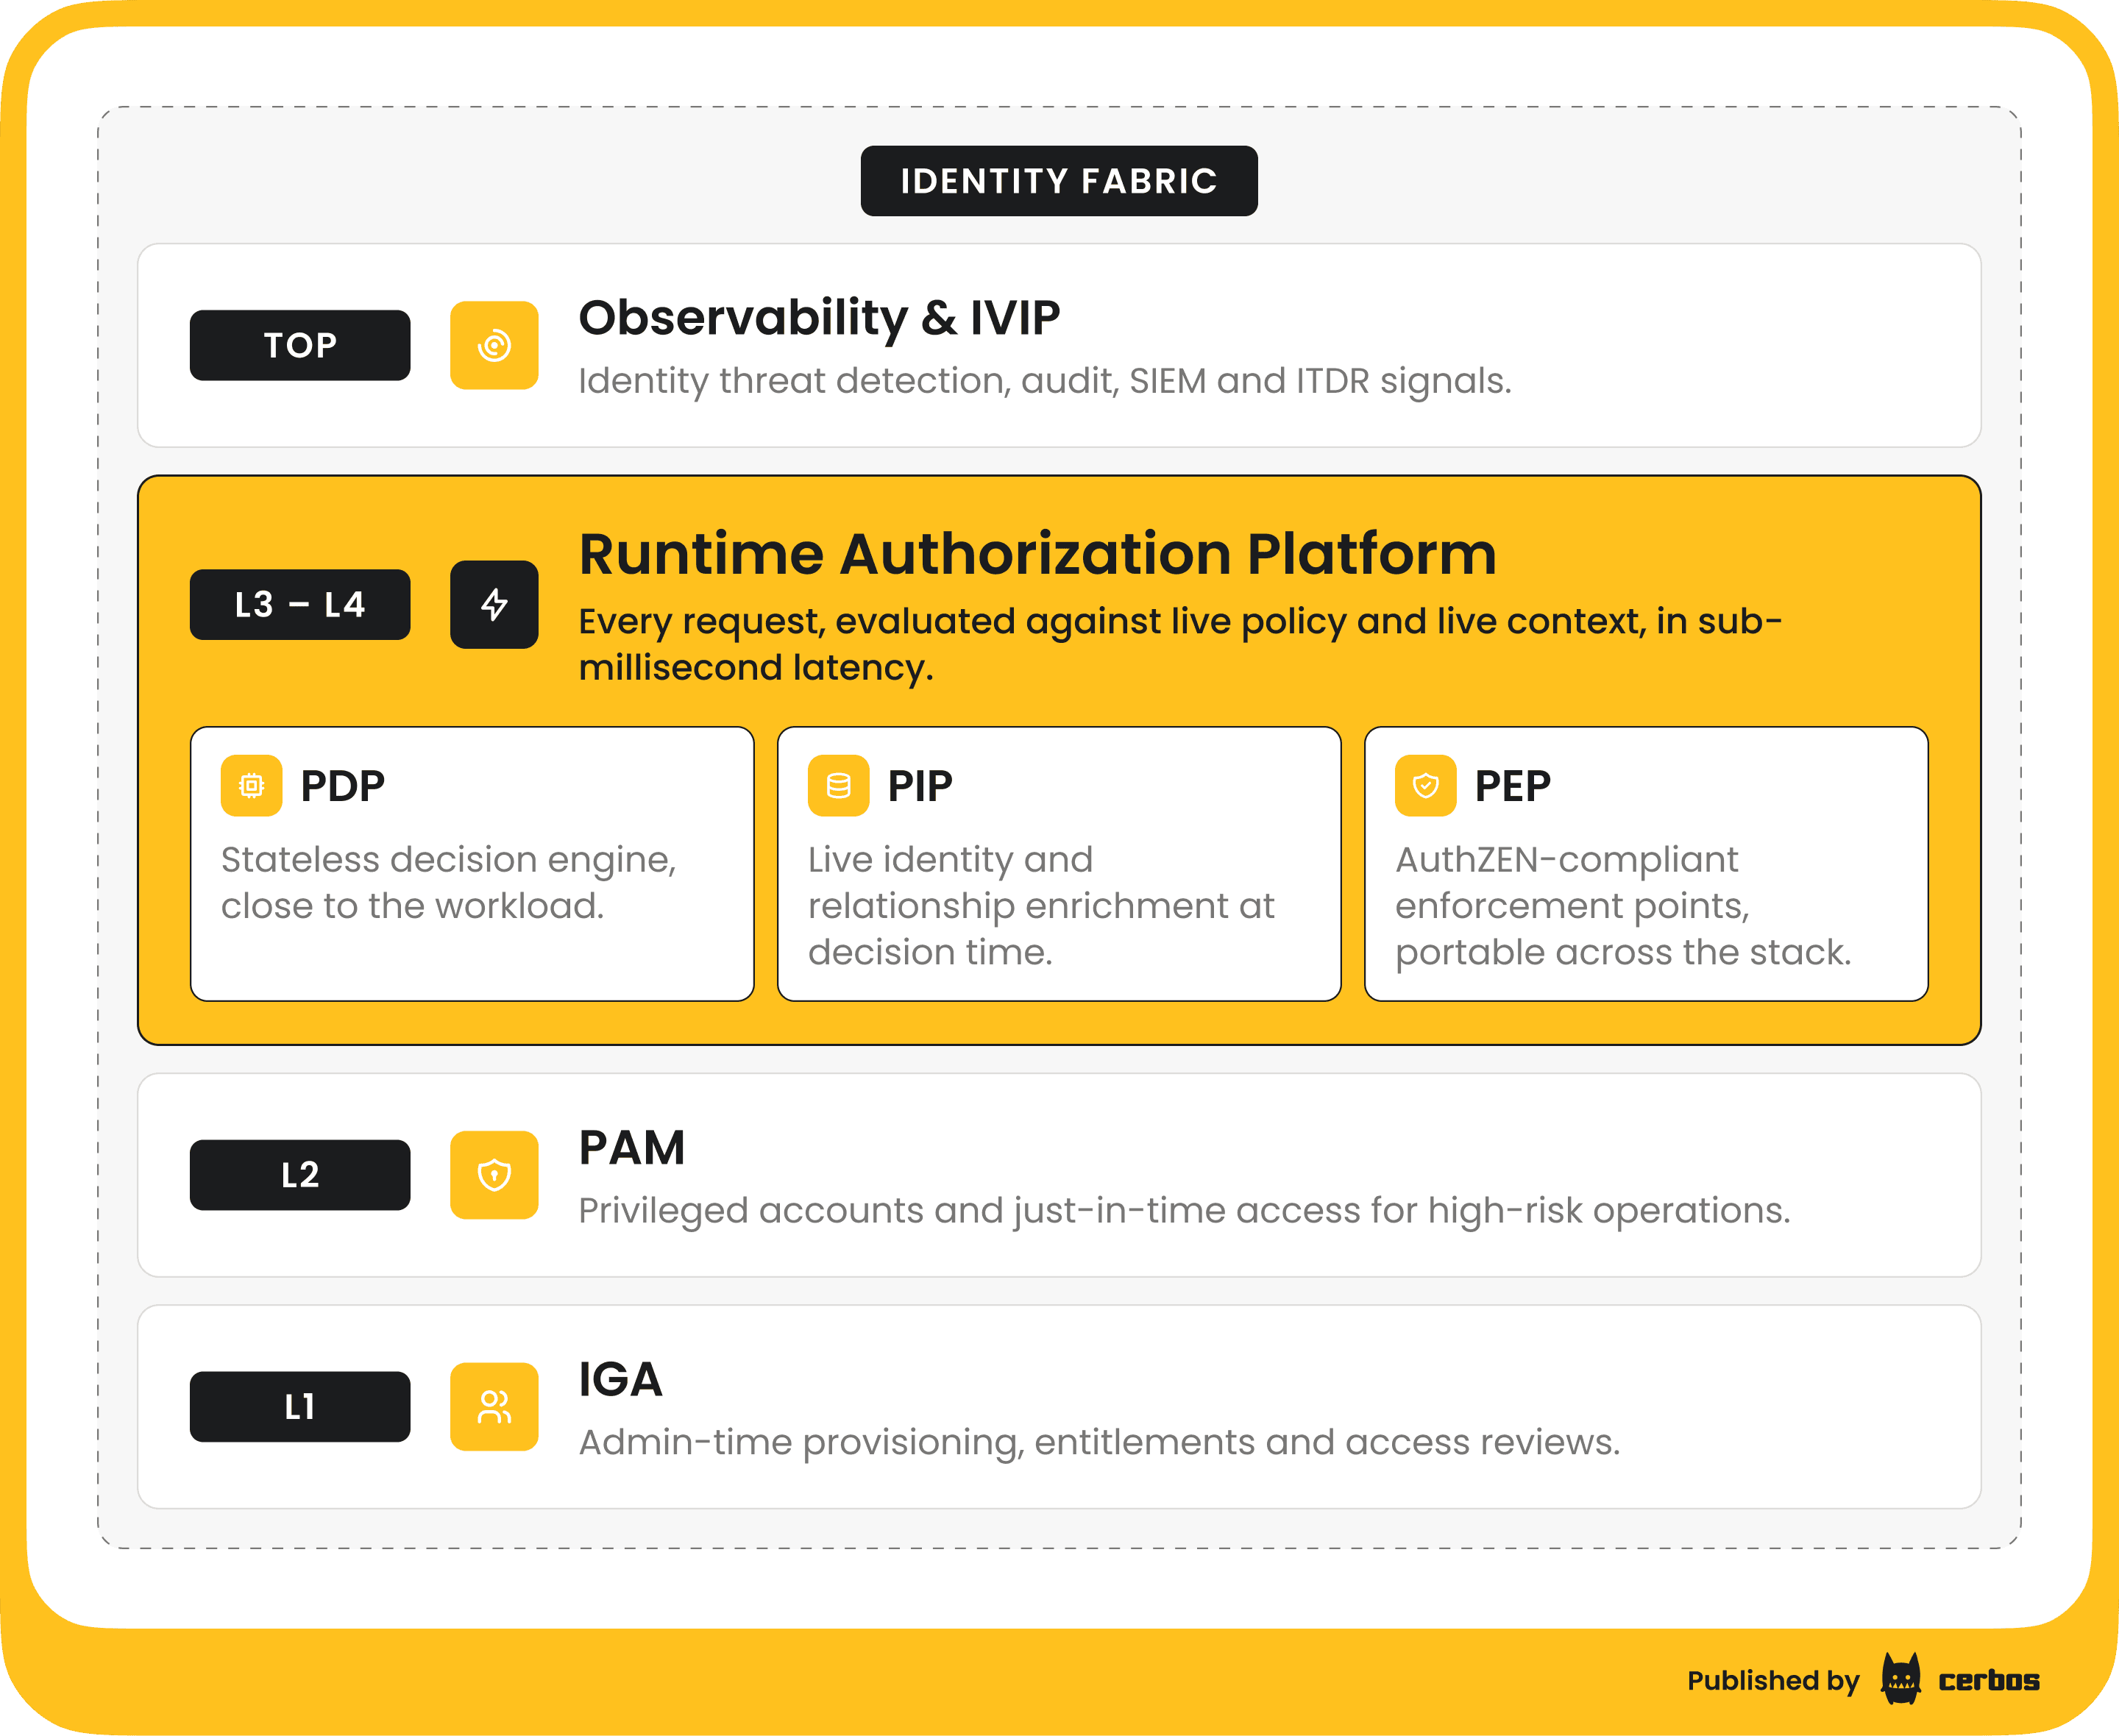Click the PEP shield check icon
This screenshot has width=2119, height=1736.
tap(1425, 786)
